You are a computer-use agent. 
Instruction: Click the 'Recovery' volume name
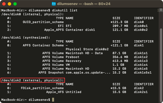tap(73, 61)
